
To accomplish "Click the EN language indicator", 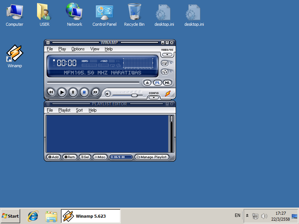I will pos(237,215).
